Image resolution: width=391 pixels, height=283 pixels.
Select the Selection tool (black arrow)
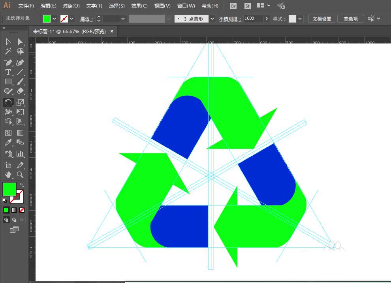(8, 42)
